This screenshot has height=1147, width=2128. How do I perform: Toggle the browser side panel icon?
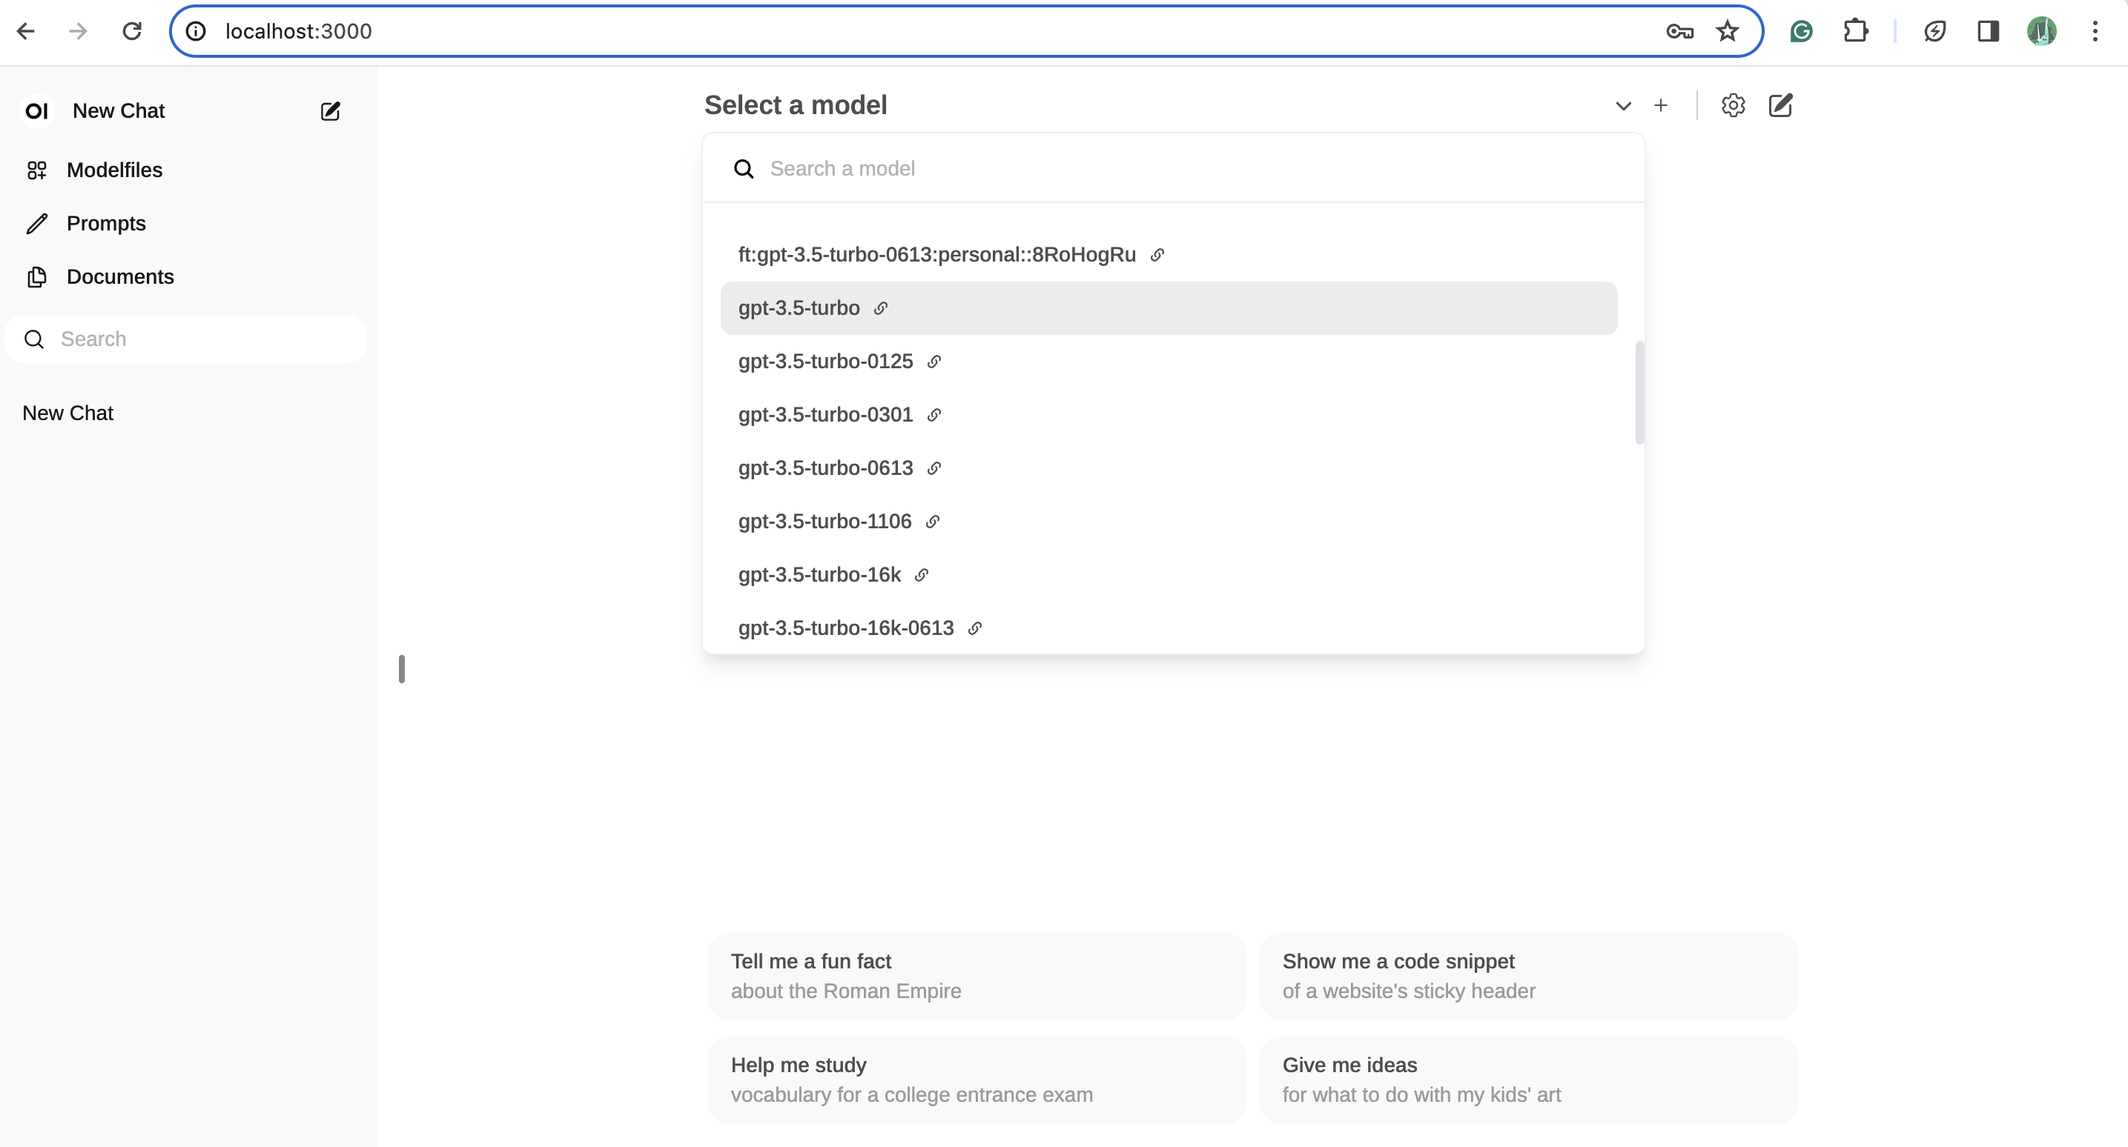point(1988,31)
